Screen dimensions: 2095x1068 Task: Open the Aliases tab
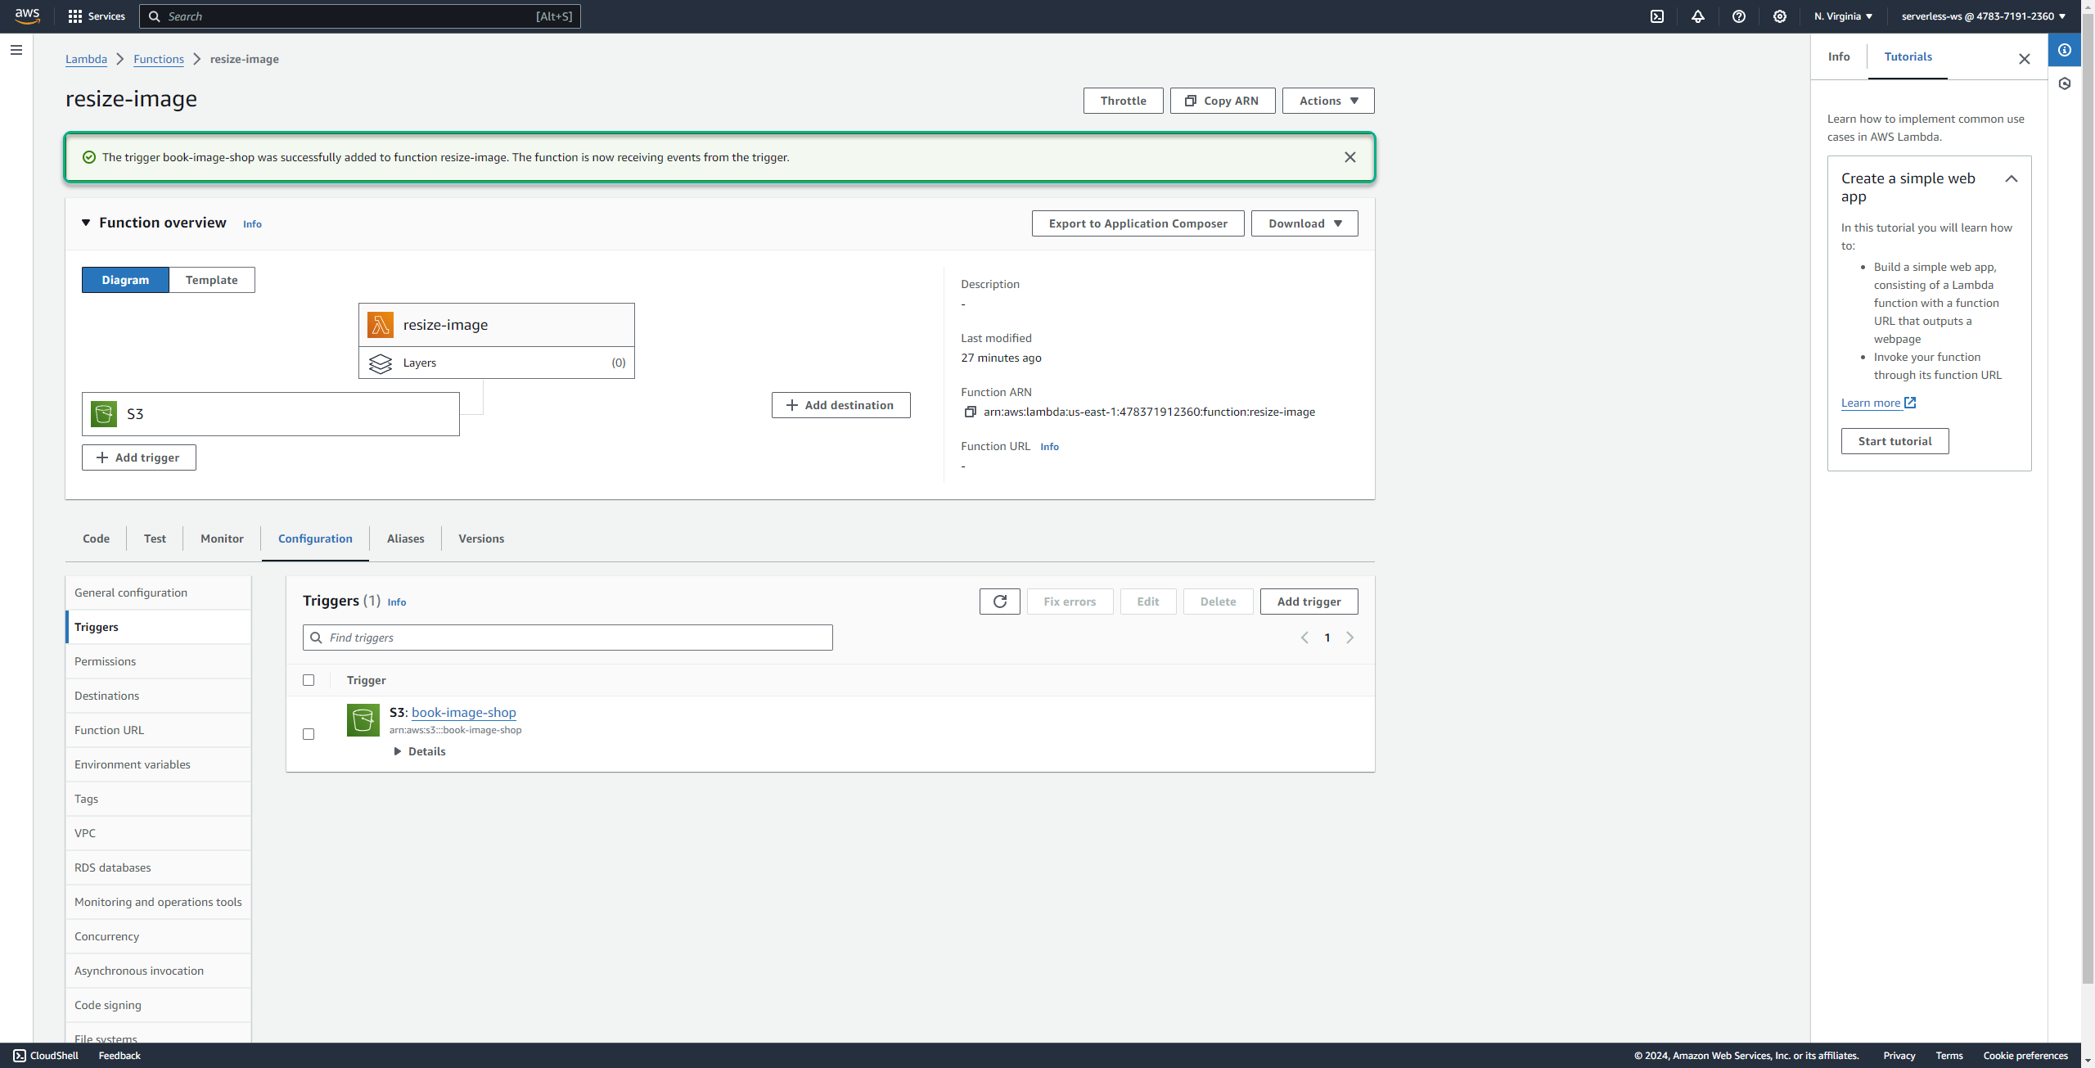pyautogui.click(x=405, y=539)
